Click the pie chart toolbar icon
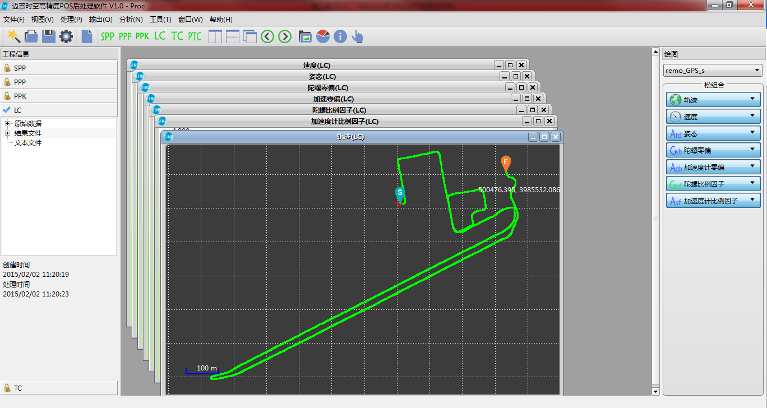This screenshot has height=408, width=767. (x=323, y=36)
